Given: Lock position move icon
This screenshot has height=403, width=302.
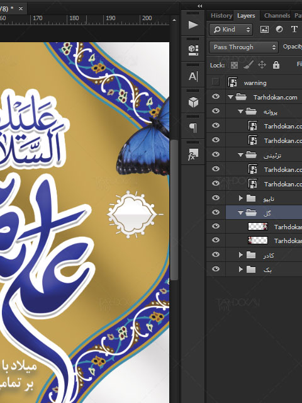Looking at the screenshot, I should 262,65.
